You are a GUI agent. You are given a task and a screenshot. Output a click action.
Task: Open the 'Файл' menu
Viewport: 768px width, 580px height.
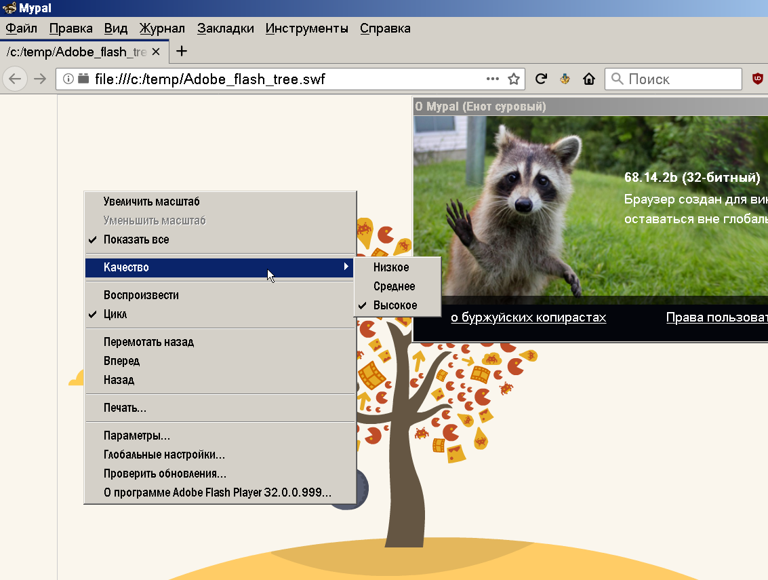coord(22,28)
